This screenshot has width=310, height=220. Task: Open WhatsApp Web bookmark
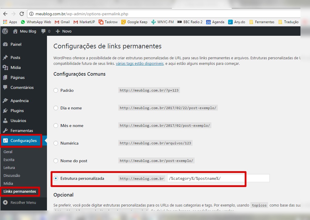[x=36, y=22]
